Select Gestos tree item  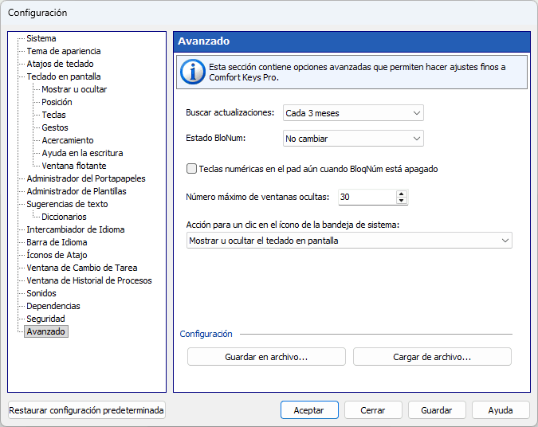tap(55, 127)
